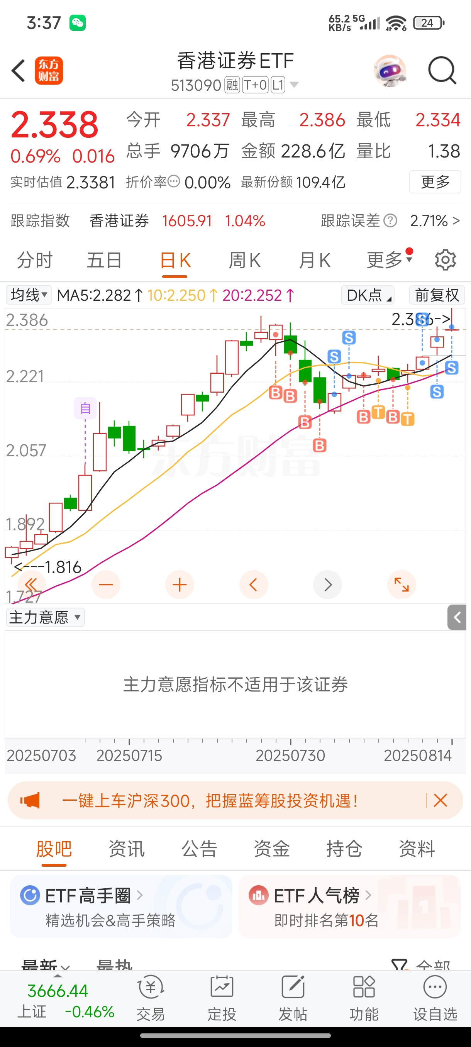The image size is (471, 1047).
Task: Tap the 更多 quote details button
Action: pyautogui.click(x=435, y=182)
